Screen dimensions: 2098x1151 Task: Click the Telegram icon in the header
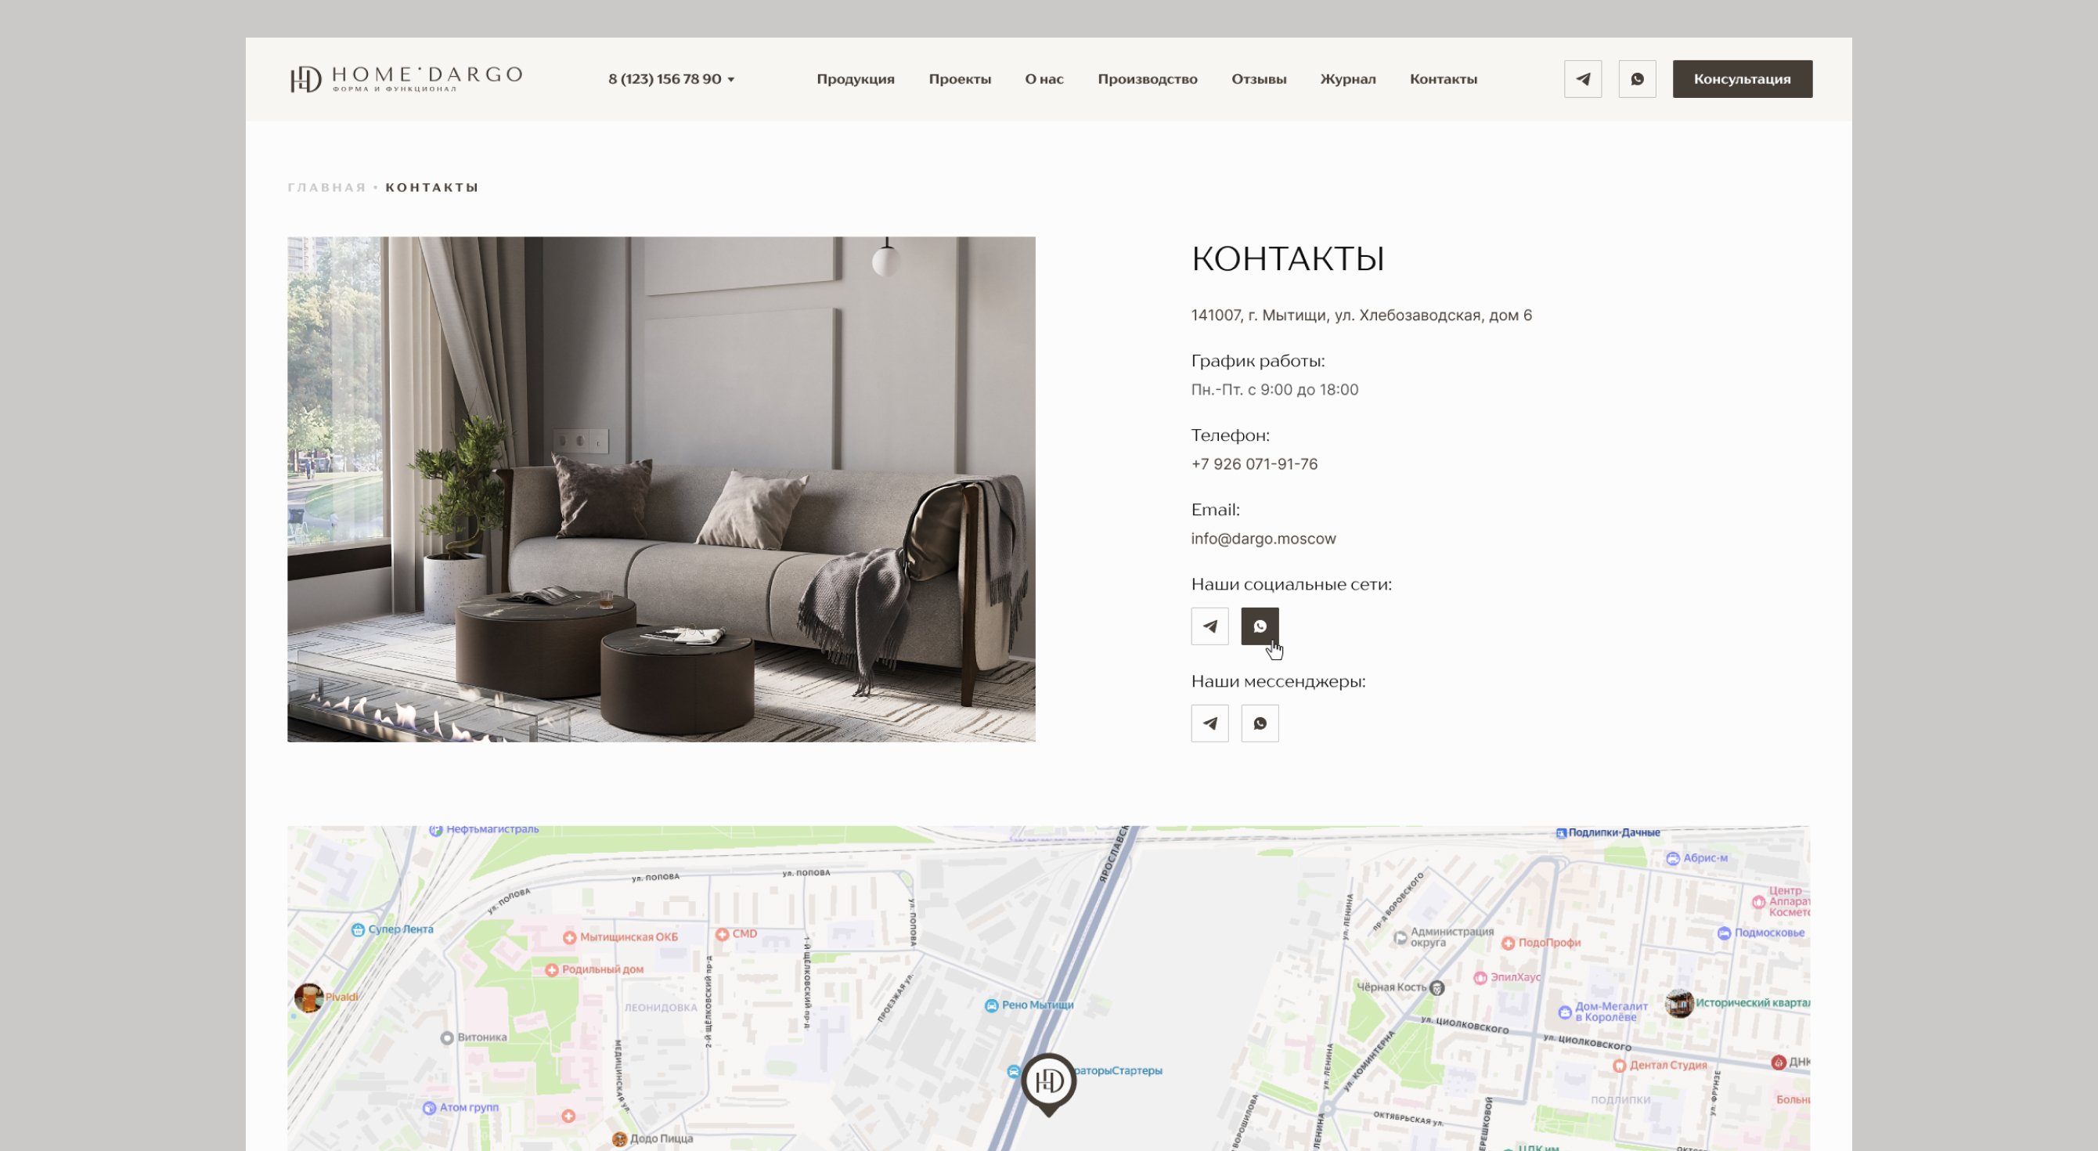point(1582,79)
